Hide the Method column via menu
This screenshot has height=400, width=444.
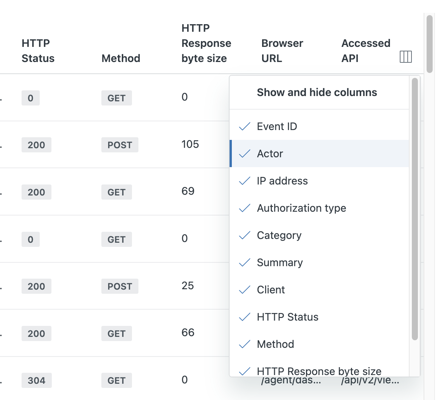(x=275, y=344)
